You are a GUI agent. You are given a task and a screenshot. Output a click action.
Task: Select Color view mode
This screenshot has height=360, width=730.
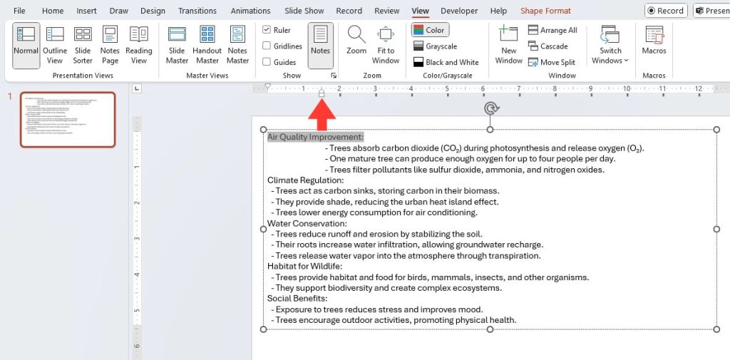[x=430, y=30]
